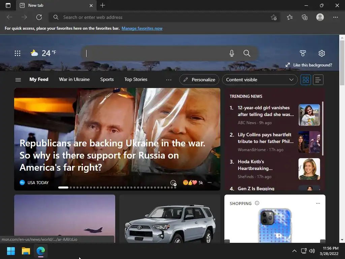The height and width of the screenshot is (259, 345).
Task: View the 5k reactions on story
Action: point(193,182)
